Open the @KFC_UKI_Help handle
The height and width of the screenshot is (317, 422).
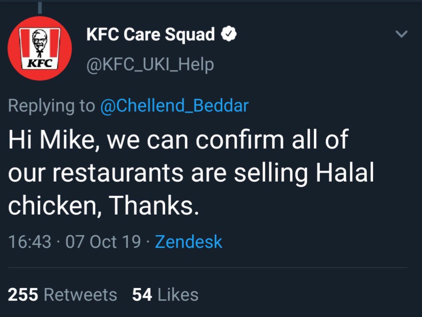(150, 64)
